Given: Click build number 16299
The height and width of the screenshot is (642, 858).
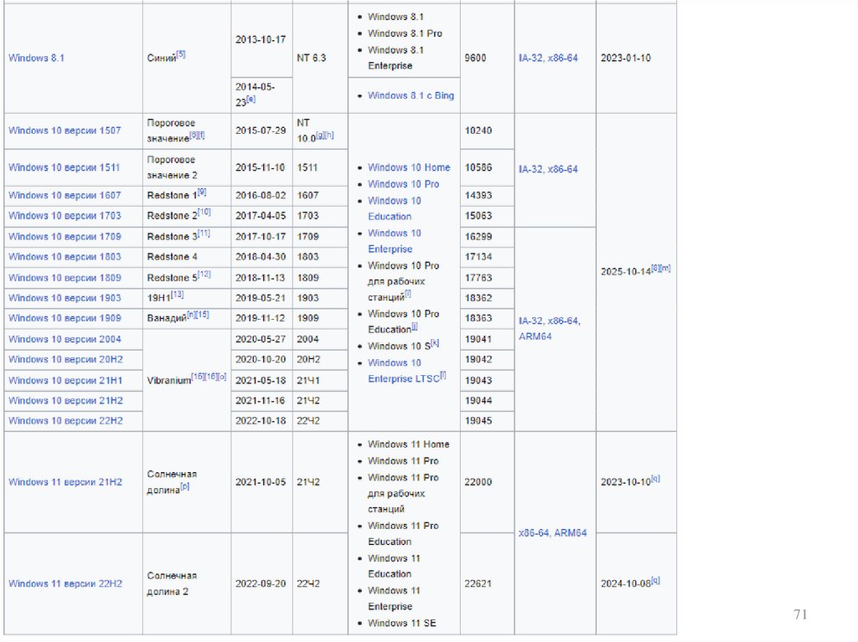Looking at the screenshot, I should [x=478, y=237].
